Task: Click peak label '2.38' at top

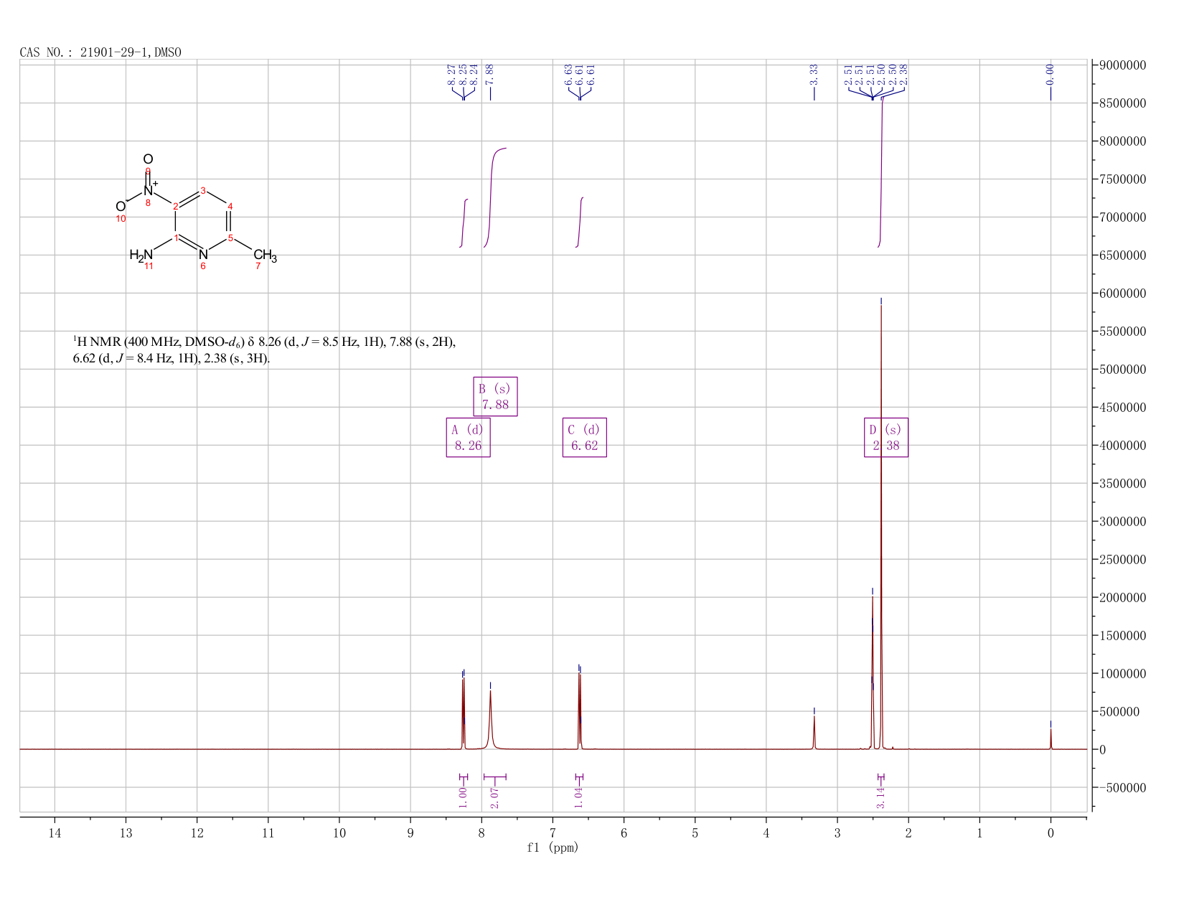Action: click(x=904, y=74)
